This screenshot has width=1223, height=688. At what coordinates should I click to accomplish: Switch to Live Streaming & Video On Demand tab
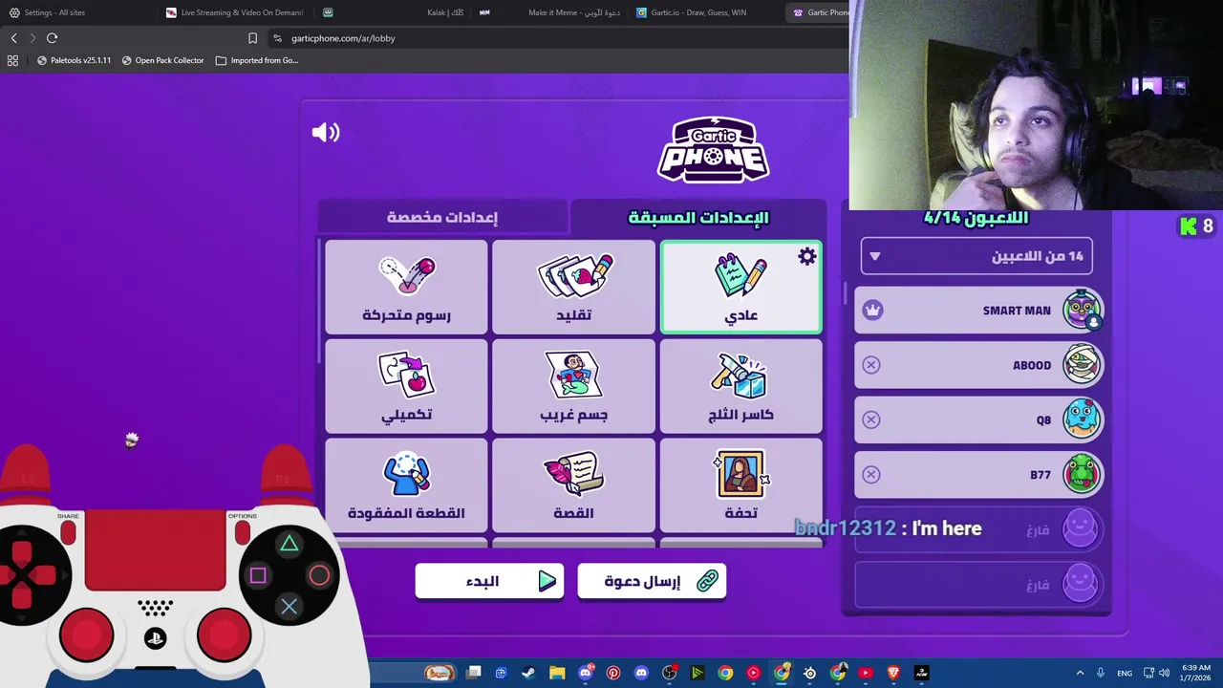coord(236,12)
